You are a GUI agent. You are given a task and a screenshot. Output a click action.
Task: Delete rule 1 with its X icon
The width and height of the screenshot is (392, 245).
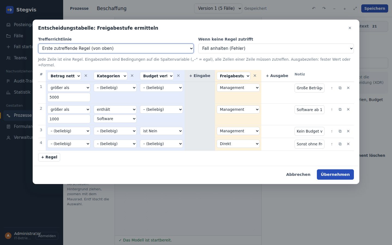(x=348, y=88)
